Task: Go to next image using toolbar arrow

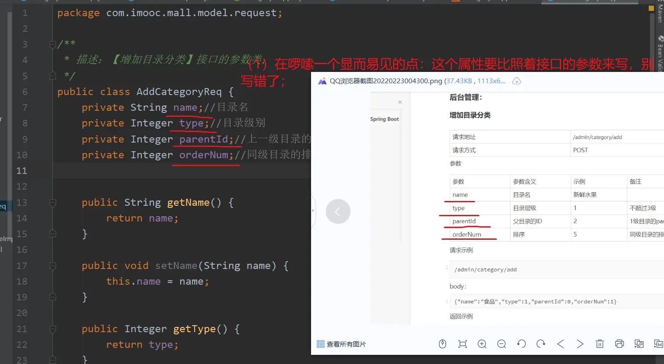Action: [580, 344]
